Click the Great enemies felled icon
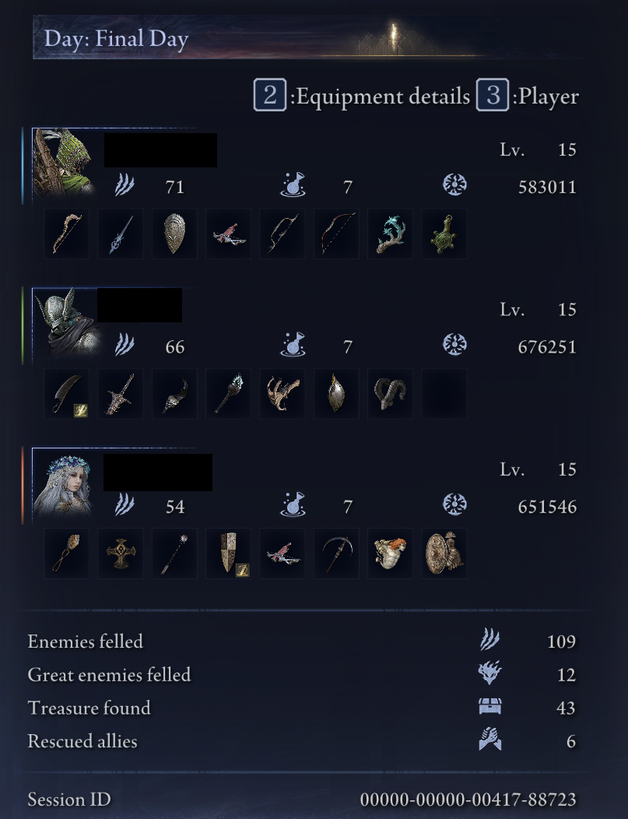Viewport: 628px width, 819px height. coord(489,673)
